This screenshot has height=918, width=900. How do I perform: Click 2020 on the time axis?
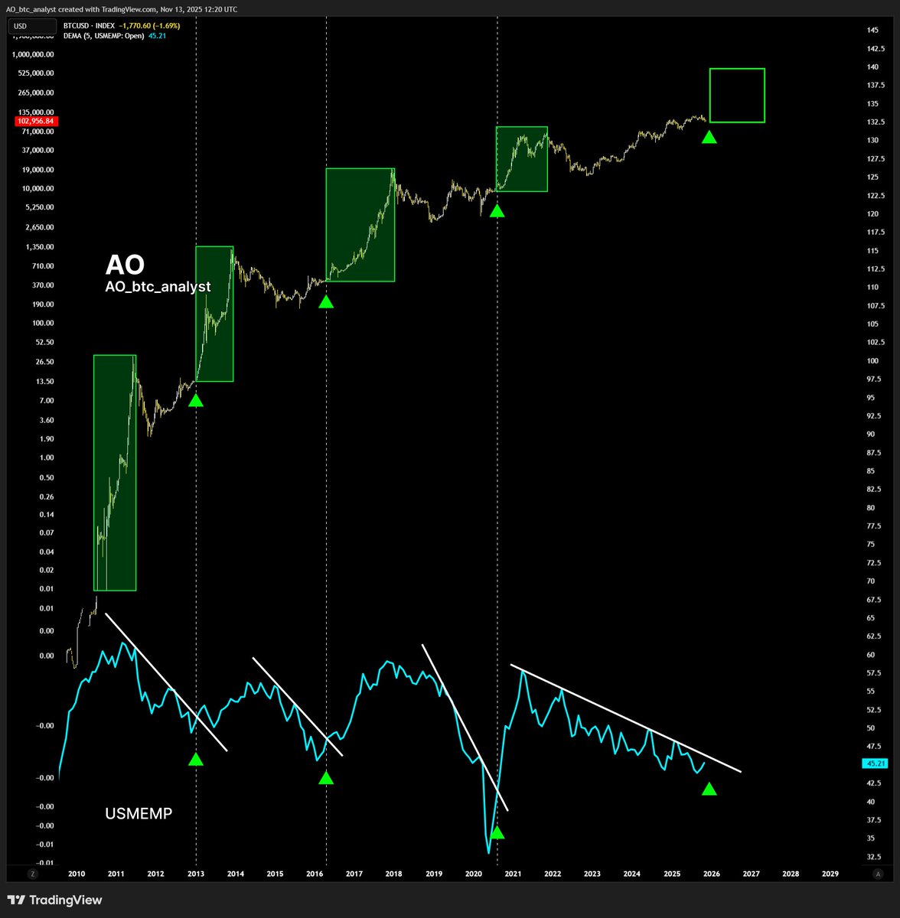pos(474,874)
